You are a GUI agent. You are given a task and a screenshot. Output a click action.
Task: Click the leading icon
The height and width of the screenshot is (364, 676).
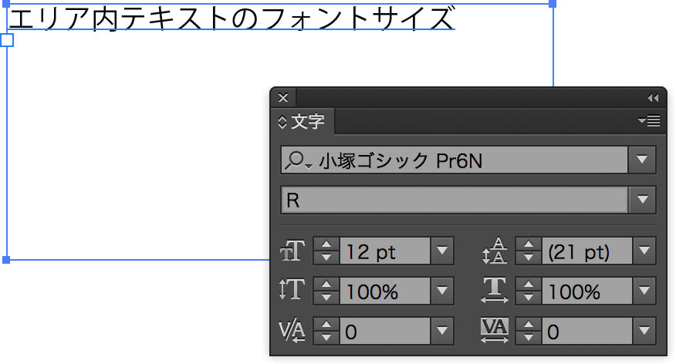(494, 251)
